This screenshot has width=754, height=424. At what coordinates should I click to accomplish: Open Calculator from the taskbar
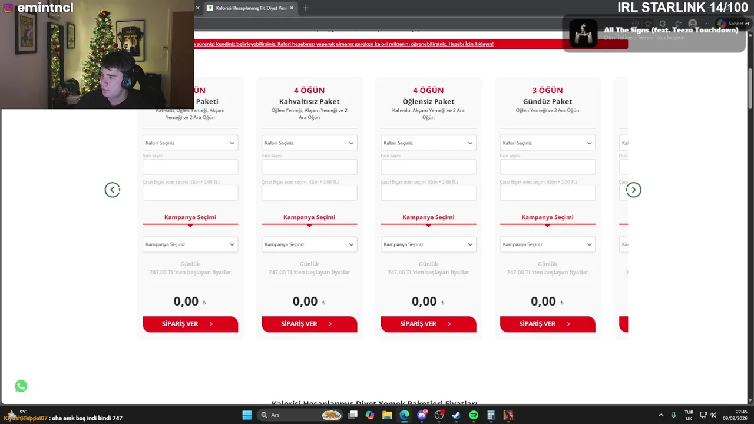click(491, 415)
